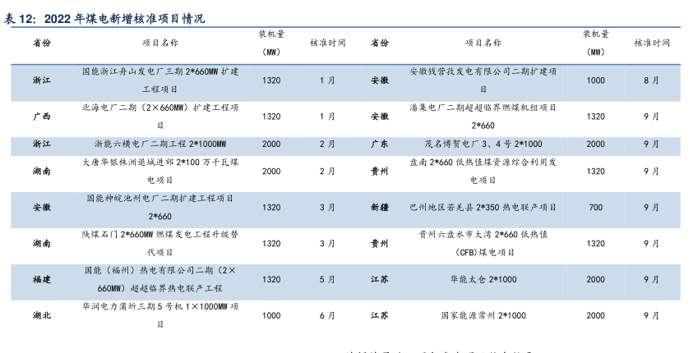This screenshot has width=698, height=353.
Task: Click province '安徽' in the 潘集电厂 row
Action: [380, 117]
